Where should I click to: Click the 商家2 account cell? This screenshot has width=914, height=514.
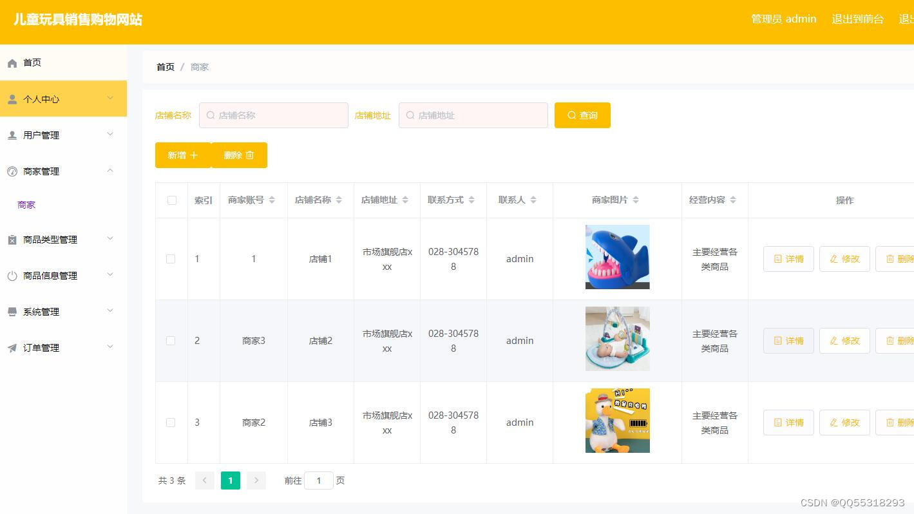pos(254,423)
